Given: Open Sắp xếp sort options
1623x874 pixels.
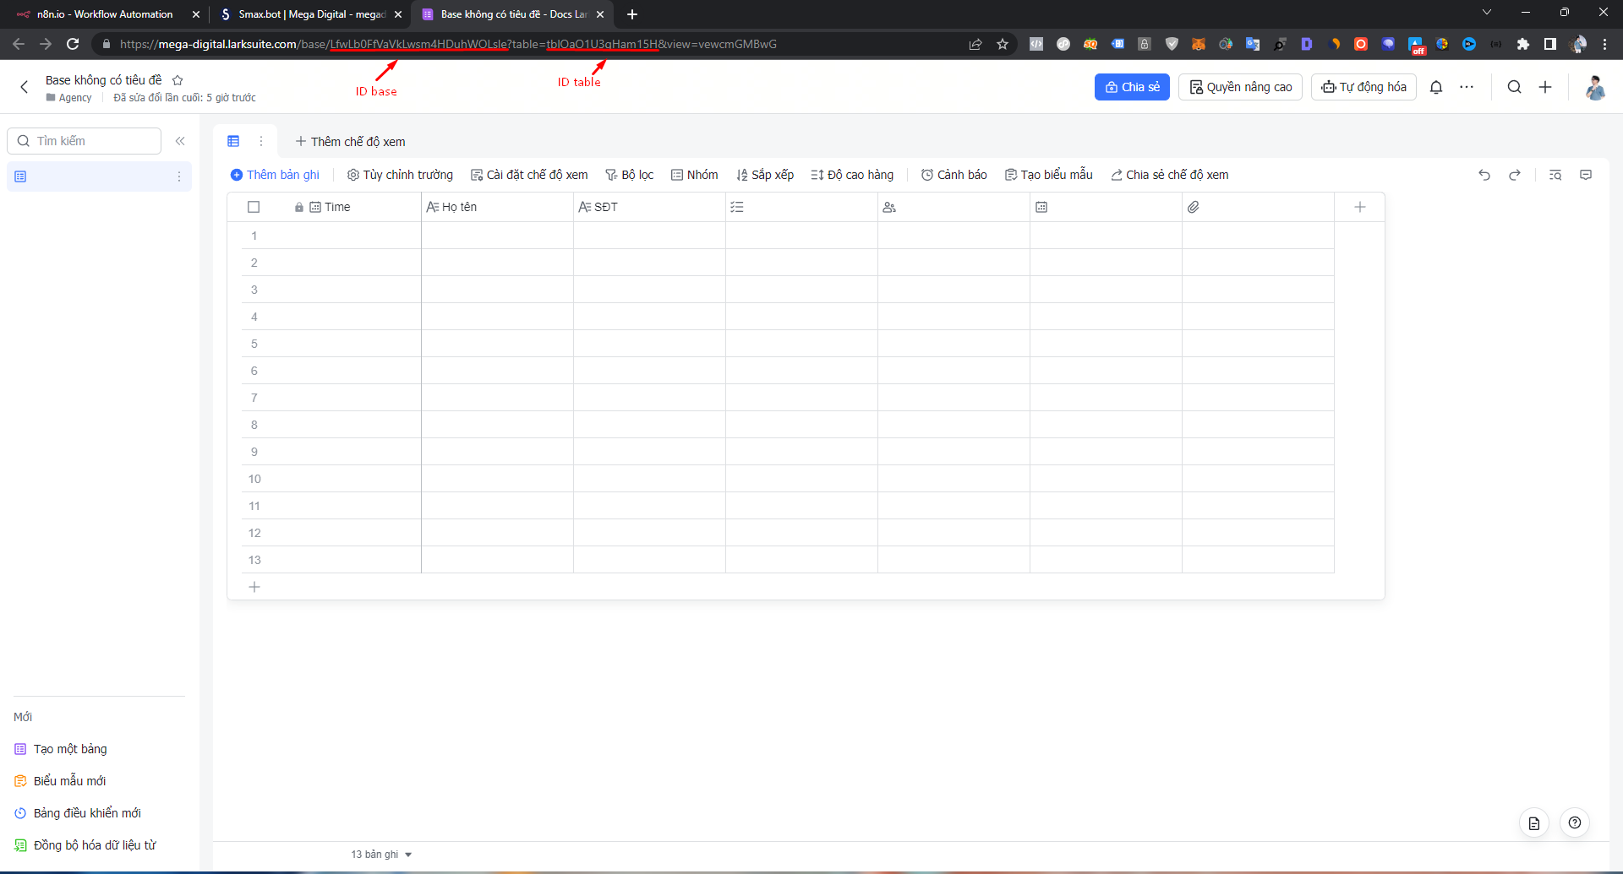Looking at the screenshot, I should (765, 175).
